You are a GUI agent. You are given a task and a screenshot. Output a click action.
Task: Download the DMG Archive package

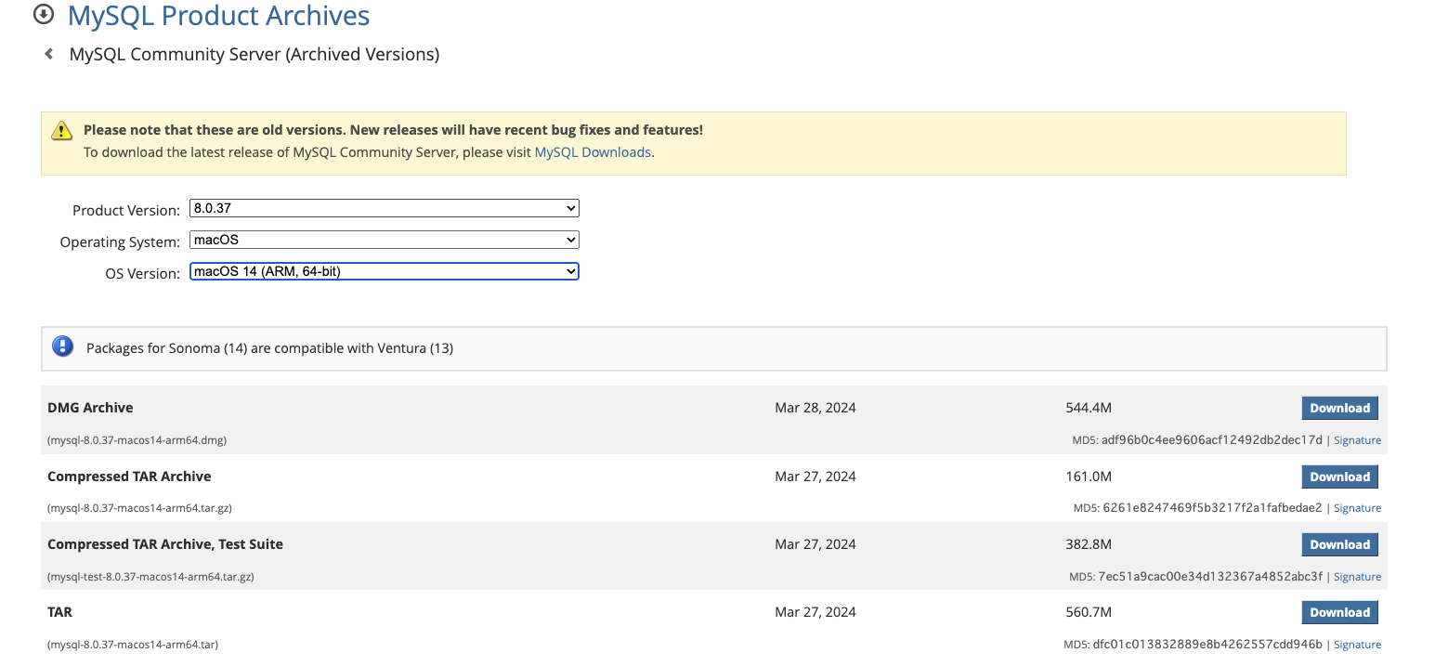1339,408
